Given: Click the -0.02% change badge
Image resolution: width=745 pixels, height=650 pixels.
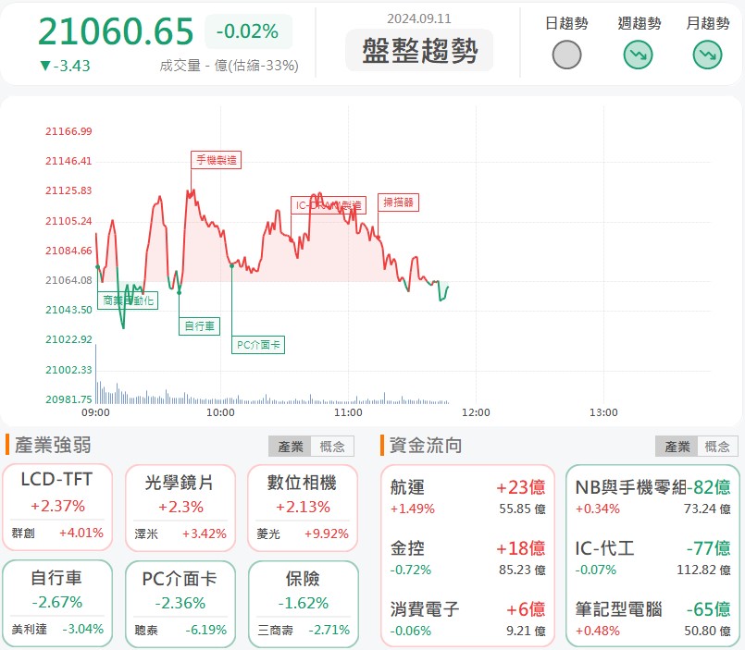Looking at the screenshot, I should click(248, 31).
